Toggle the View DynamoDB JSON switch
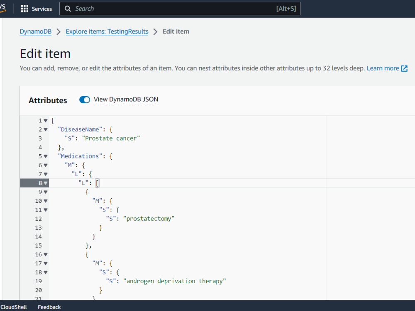 pyautogui.click(x=85, y=100)
